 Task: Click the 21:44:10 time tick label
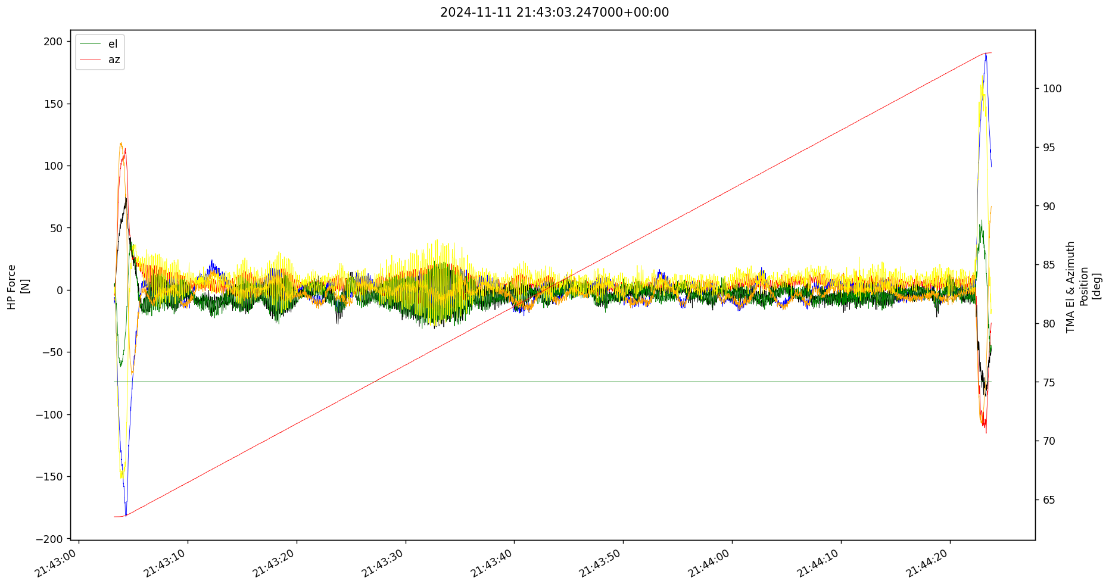click(x=820, y=563)
